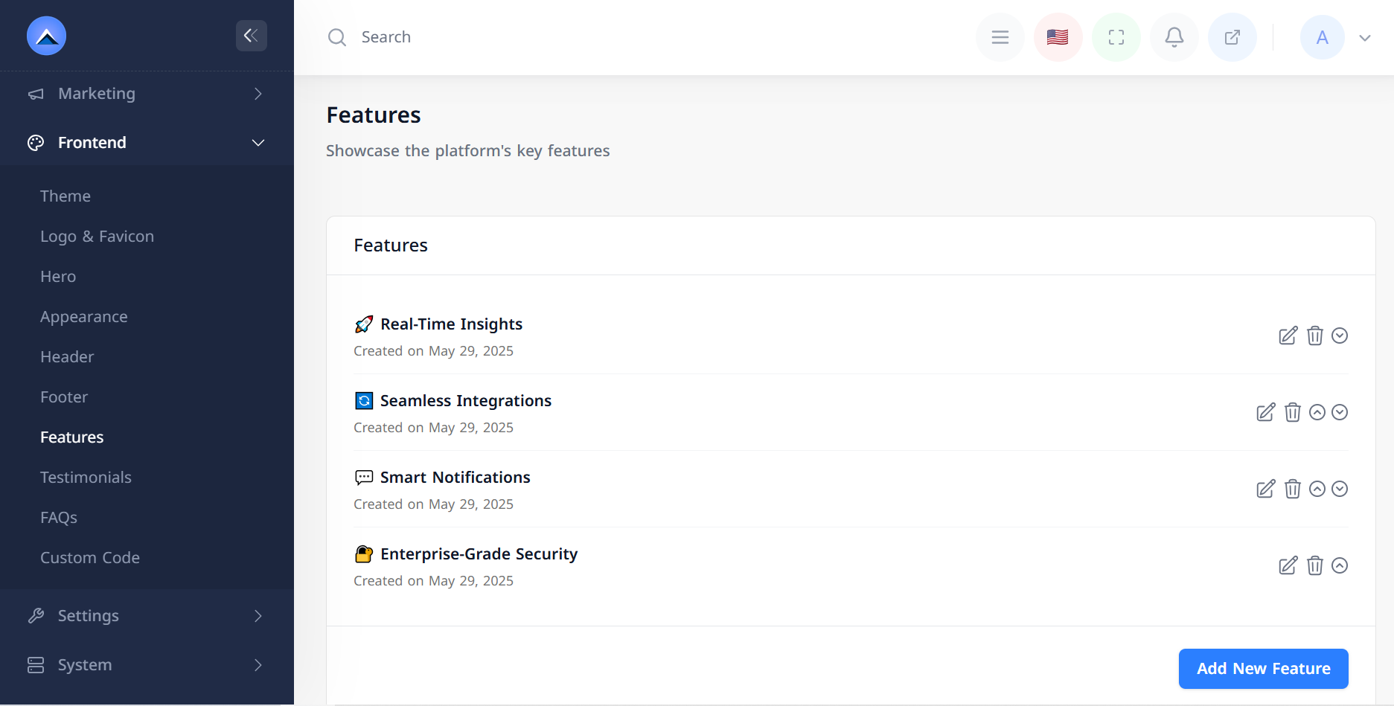
Task: Move Smart Notifications feature up
Action: tap(1317, 489)
